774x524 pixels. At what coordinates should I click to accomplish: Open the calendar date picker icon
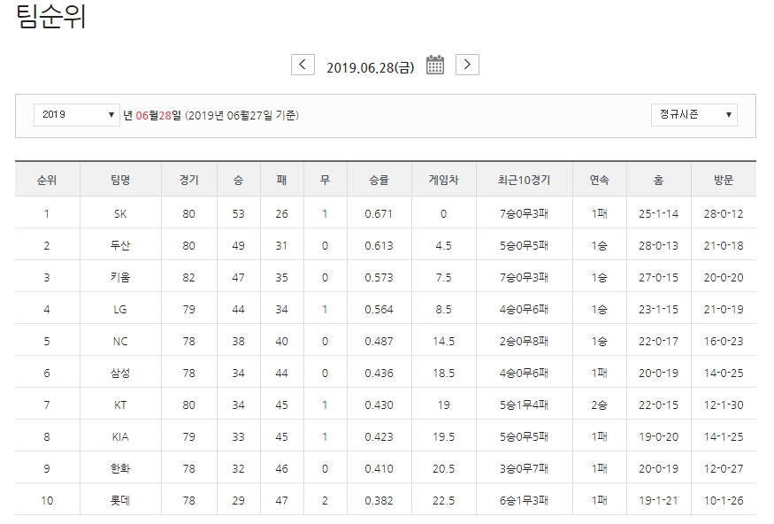(x=433, y=64)
